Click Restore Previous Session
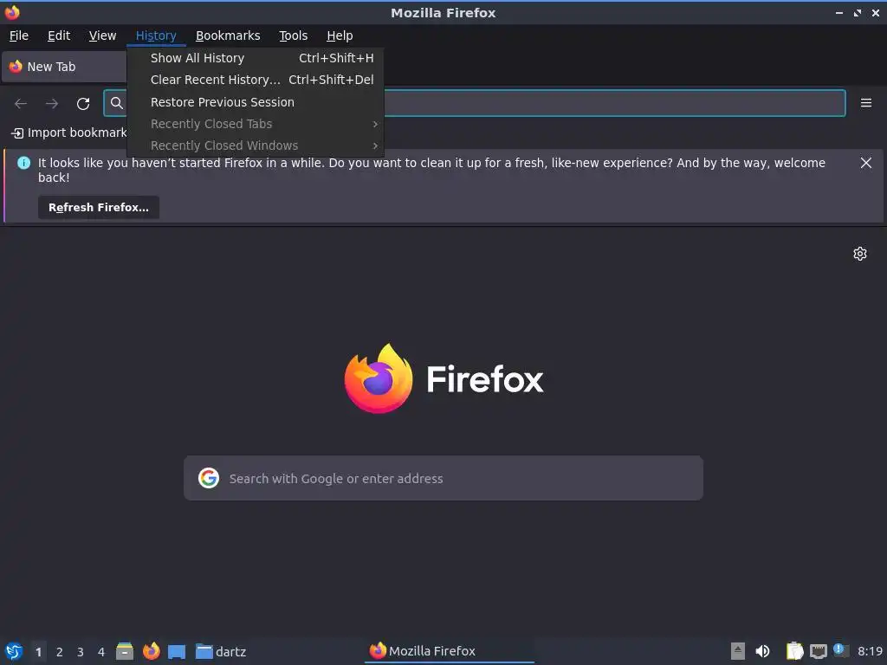Screen dimensions: 887x665 [256, 102]
